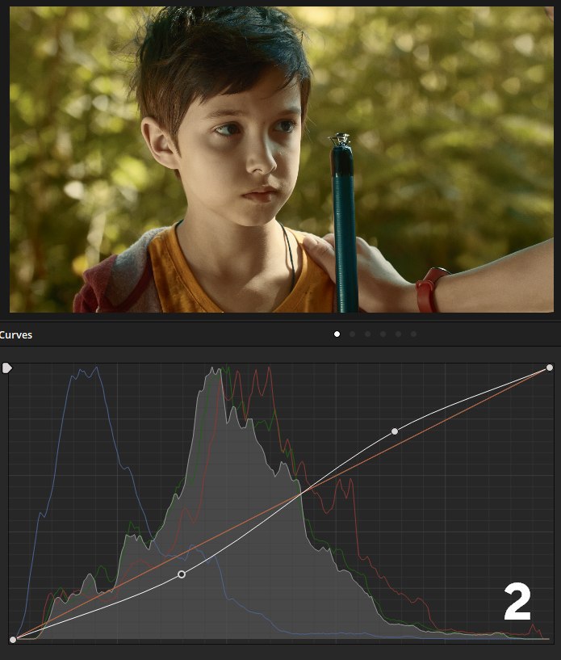Switch to the fourth curves mode dot
The image size is (561, 660).
(383, 334)
